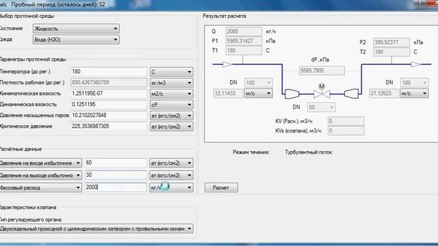
Task: Click the P2 result field
Action: pyautogui.click(x=391, y=42)
